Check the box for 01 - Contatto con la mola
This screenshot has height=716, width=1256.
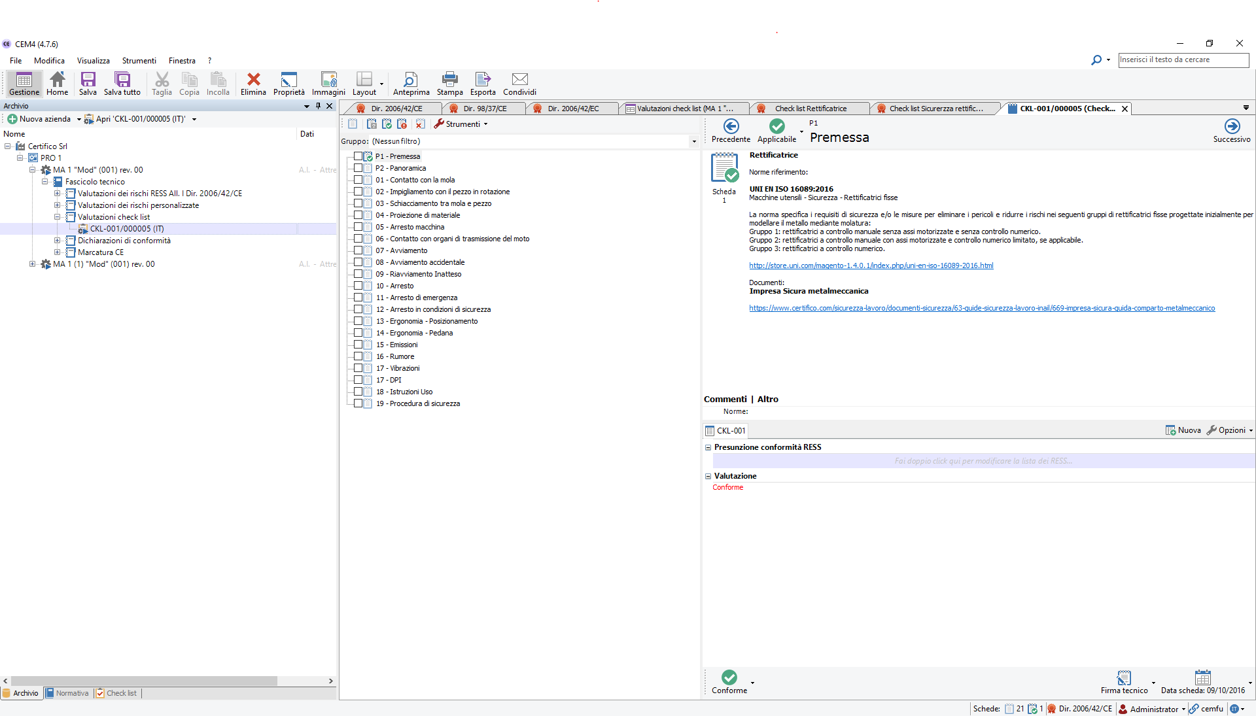point(358,180)
